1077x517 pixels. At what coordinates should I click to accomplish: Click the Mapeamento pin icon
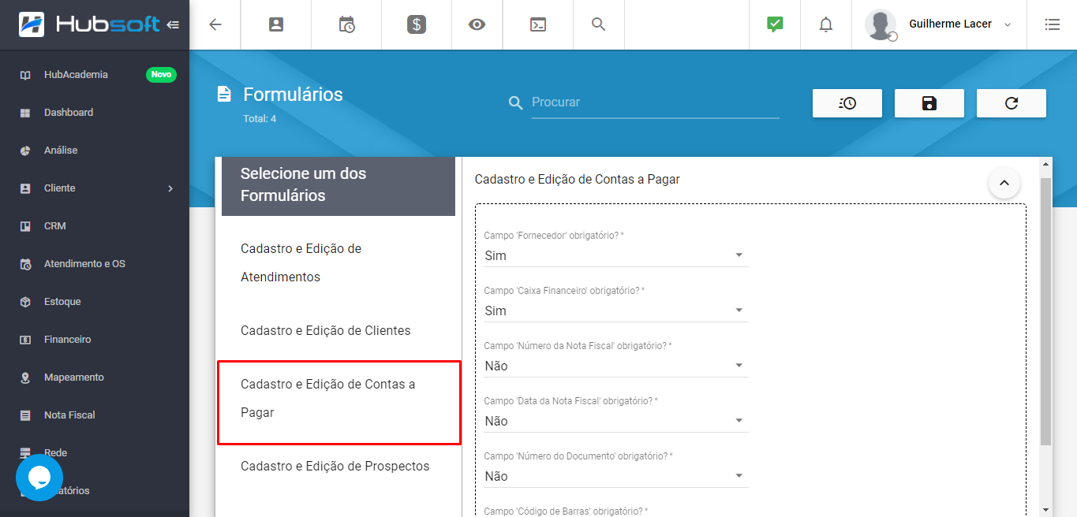25,378
